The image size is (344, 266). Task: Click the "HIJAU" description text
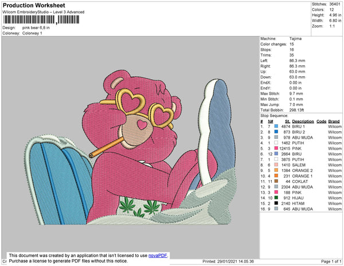[298, 198]
